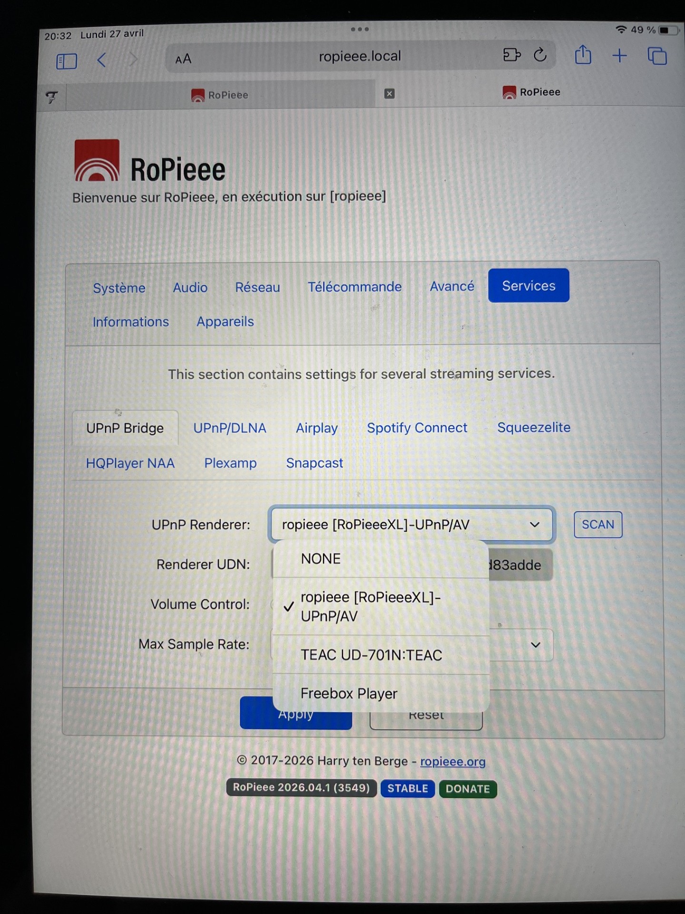Screen dimensions: 685x914
Task: Open the Share sheet
Action: pyautogui.click(x=583, y=55)
